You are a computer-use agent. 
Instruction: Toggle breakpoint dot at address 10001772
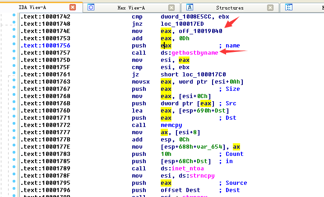[14, 123]
